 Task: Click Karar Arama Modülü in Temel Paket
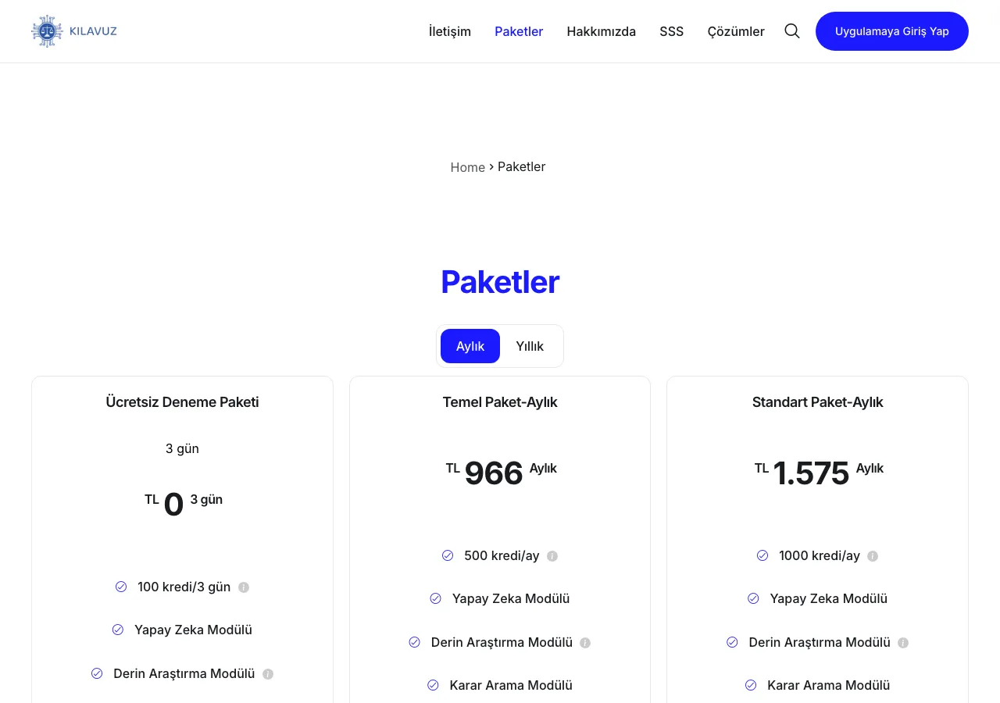click(x=511, y=685)
